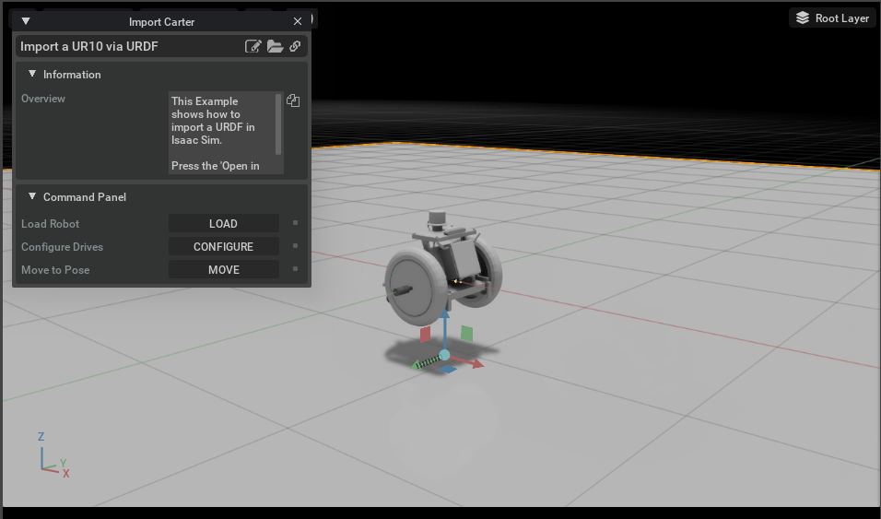
Task: Collapse the Information section
Action: click(32, 74)
